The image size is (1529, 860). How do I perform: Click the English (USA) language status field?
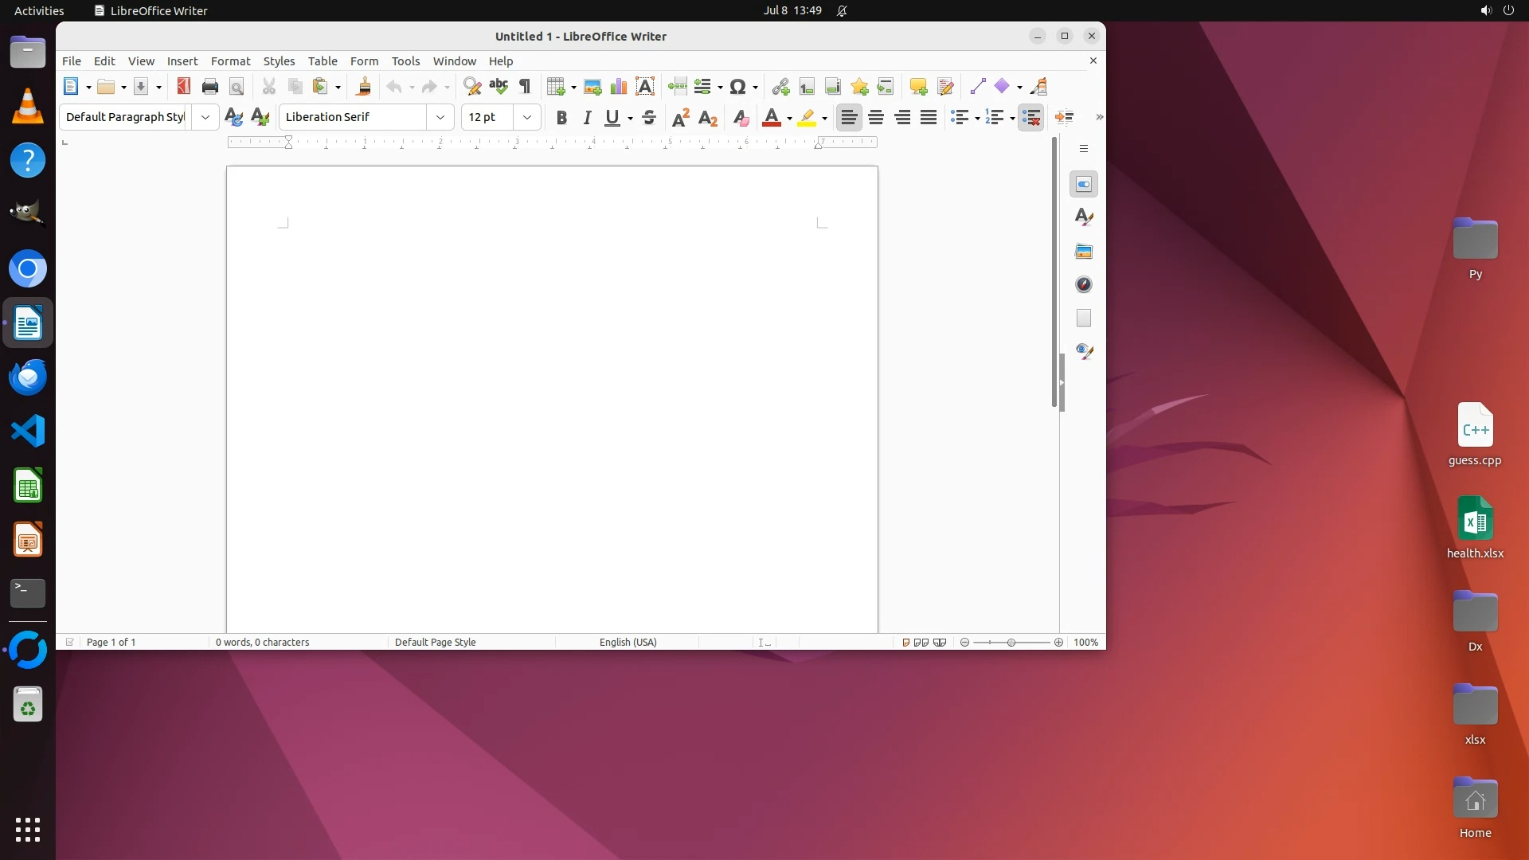pos(628,643)
